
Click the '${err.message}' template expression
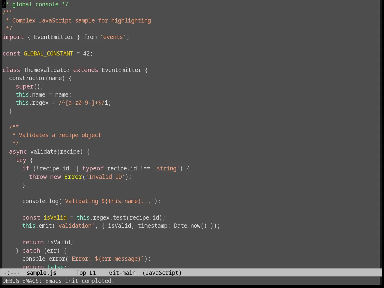(x=118, y=259)
